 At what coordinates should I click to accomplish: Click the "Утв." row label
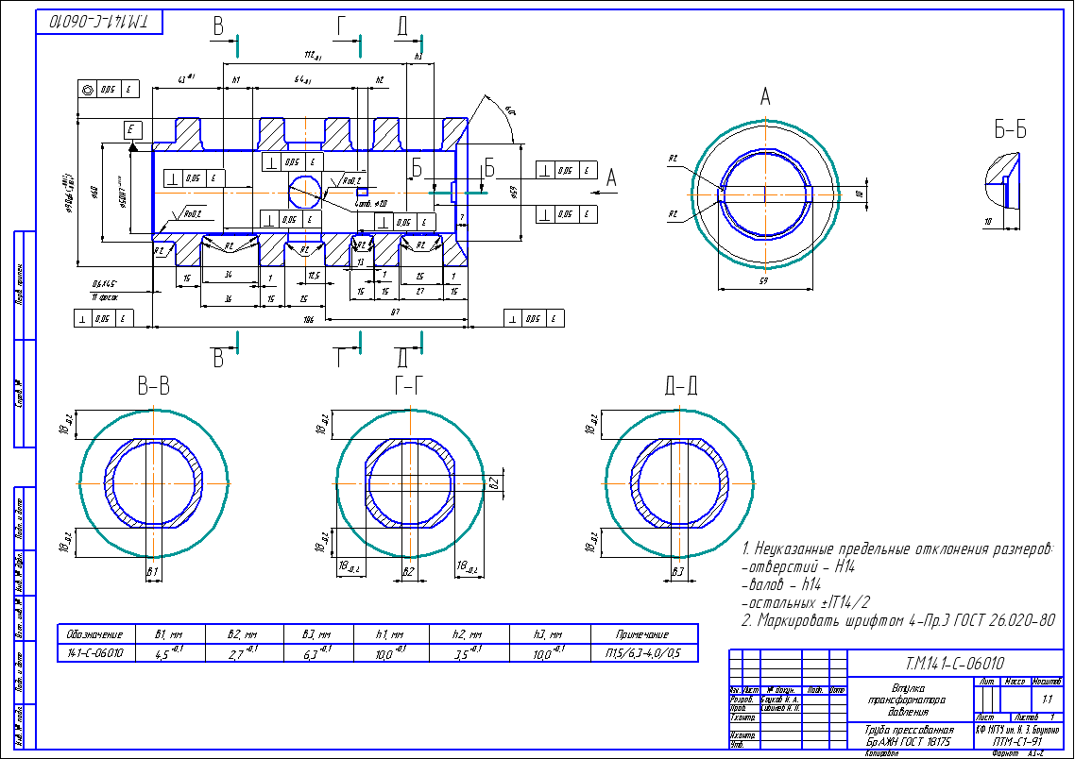coord(738,744)
